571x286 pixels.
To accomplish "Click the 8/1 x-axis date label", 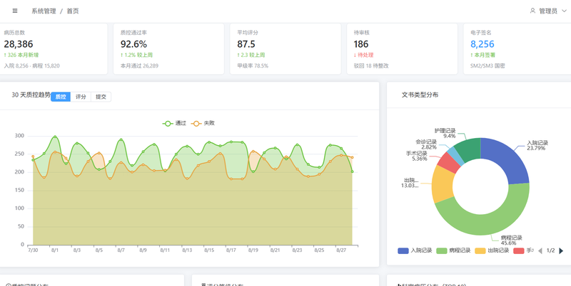I will tap(55, 250).
